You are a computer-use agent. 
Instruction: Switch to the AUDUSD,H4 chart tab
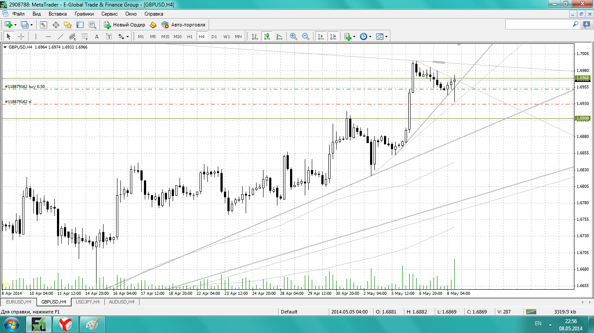click(121, 302)
